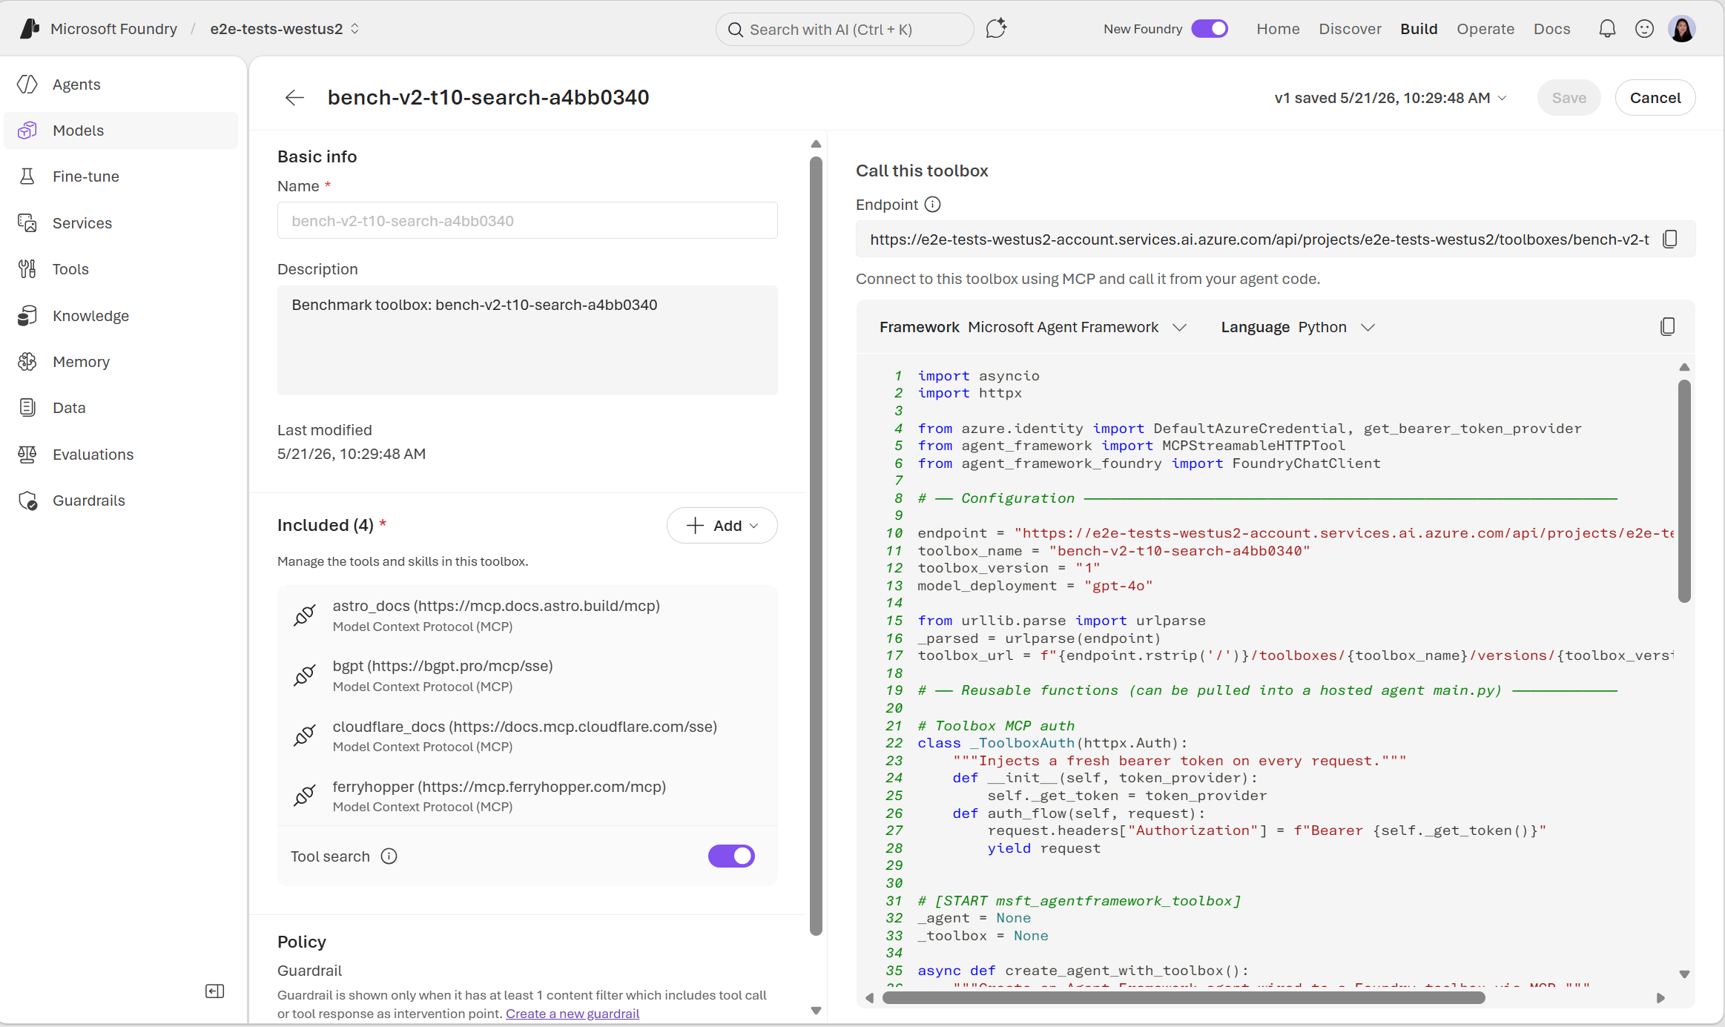Navigate to Agents in sidebar
This screenshot has width=1725, height=1027.
coord(121,85)
